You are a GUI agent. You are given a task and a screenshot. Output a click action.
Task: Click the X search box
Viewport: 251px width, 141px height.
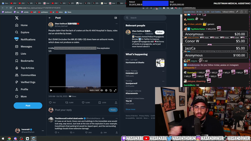tap(145, 18)
